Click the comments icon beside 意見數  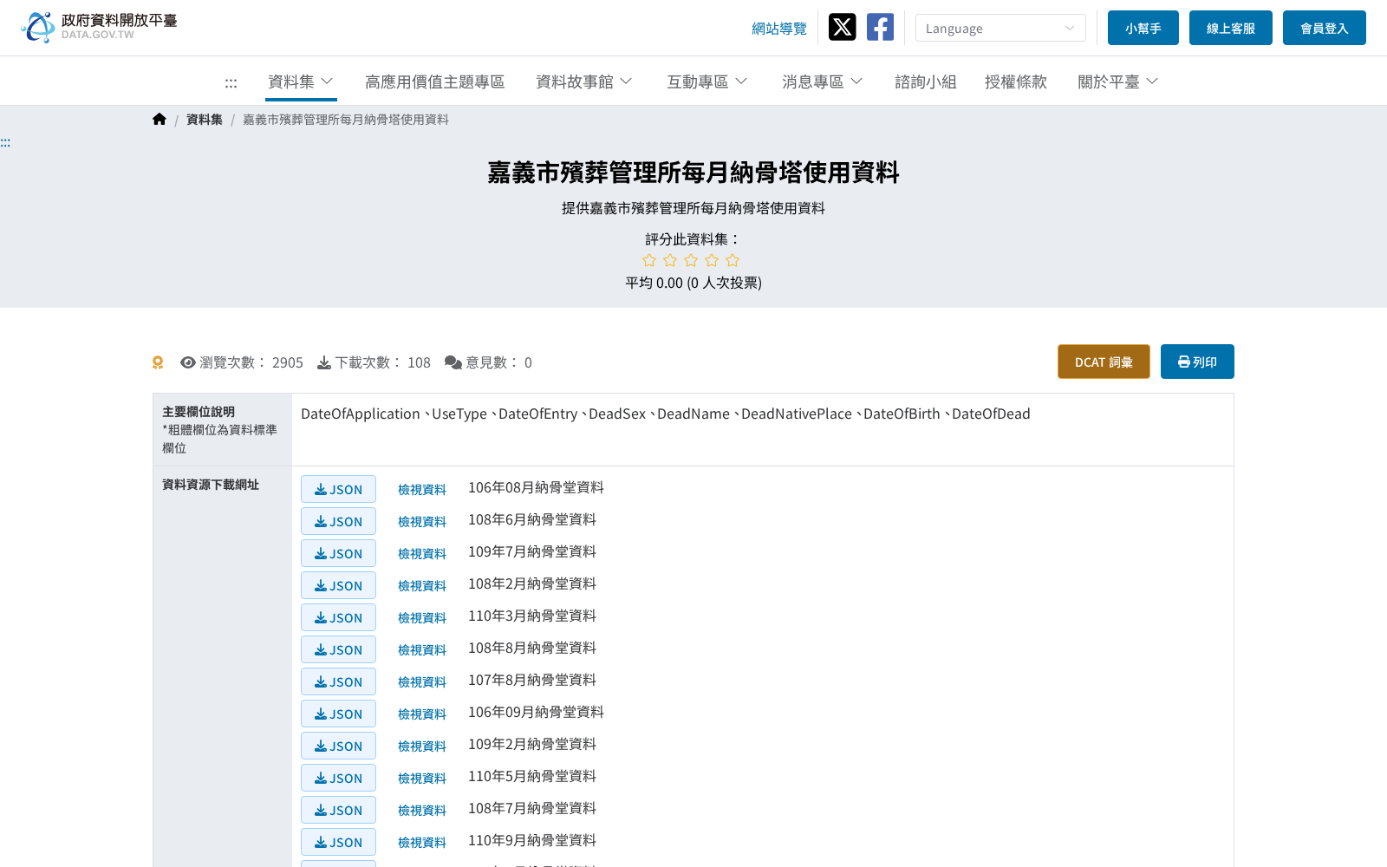(x=453, y=362)
